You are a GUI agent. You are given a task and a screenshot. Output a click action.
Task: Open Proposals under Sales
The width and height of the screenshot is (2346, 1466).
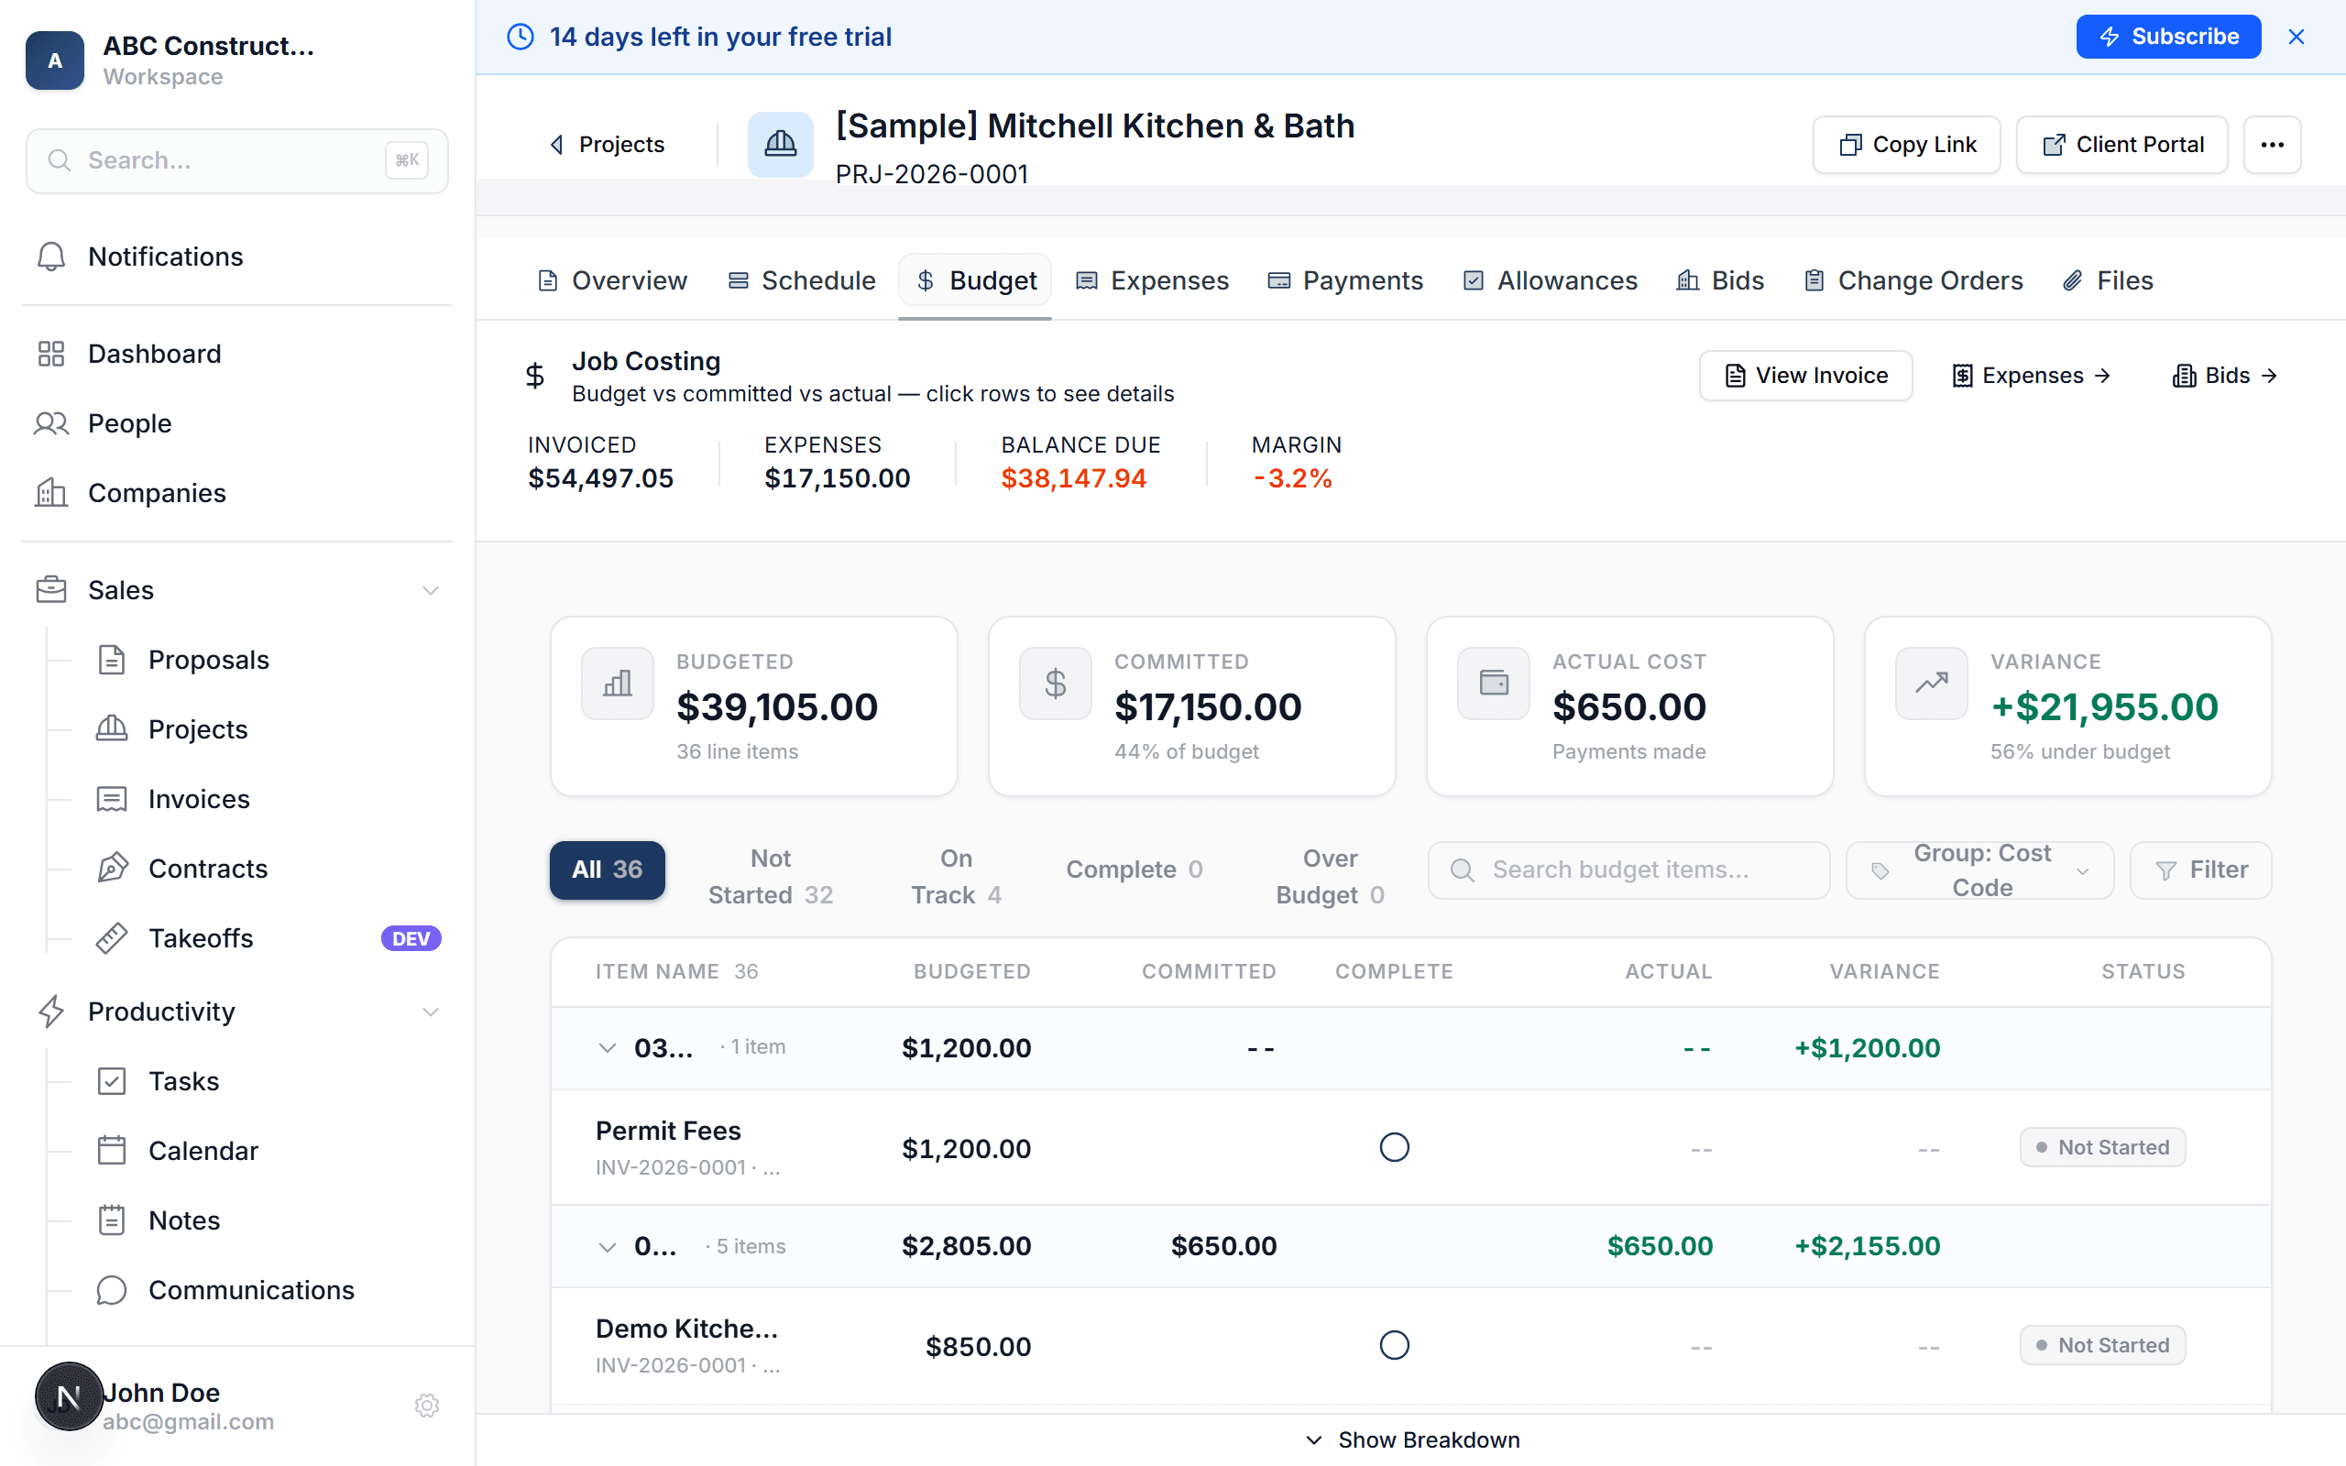coord(207,660)
